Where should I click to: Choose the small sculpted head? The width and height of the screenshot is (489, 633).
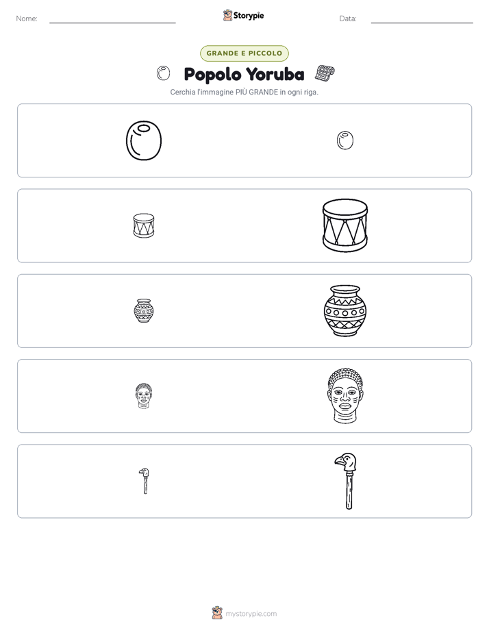pos(144,396)
